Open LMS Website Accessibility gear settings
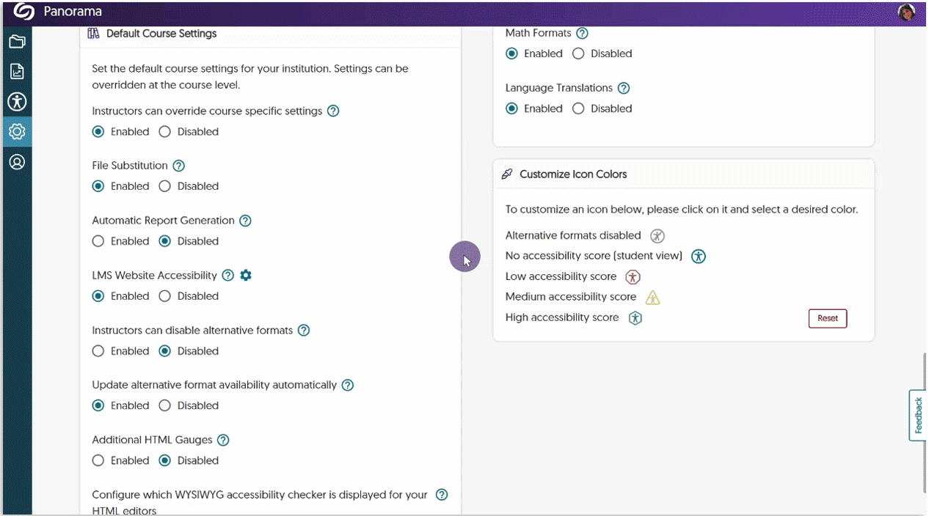The width and height of the screenshot is (929, 516). [246, 275]
